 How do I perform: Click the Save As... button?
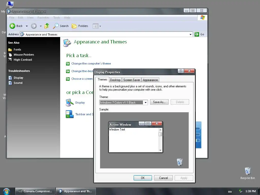pyautogui.click(x=159, y=102)
